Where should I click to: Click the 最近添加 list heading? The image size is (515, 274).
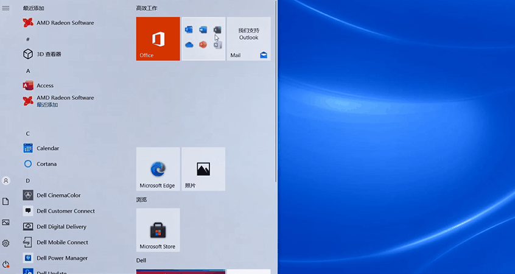[33, 8]
